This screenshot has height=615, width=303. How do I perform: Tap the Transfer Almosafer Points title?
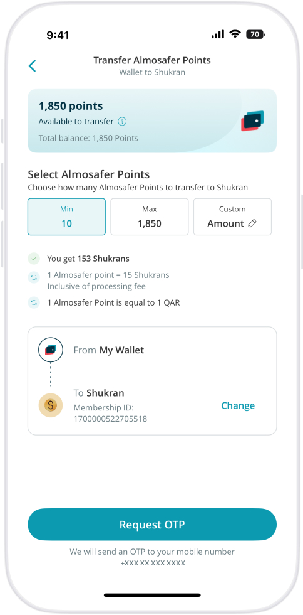tap(152, 60)
